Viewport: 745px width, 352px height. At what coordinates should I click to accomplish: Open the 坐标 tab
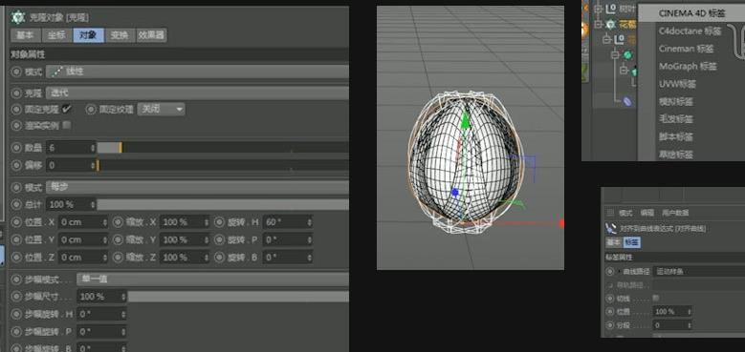56,35
